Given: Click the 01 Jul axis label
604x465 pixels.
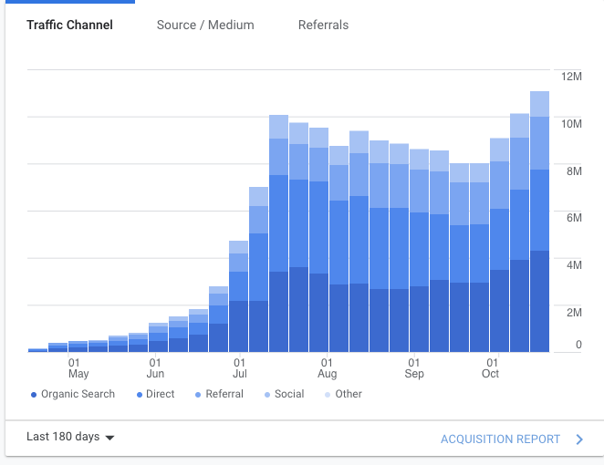Looking at the screenshot, I should pos(240,368).
